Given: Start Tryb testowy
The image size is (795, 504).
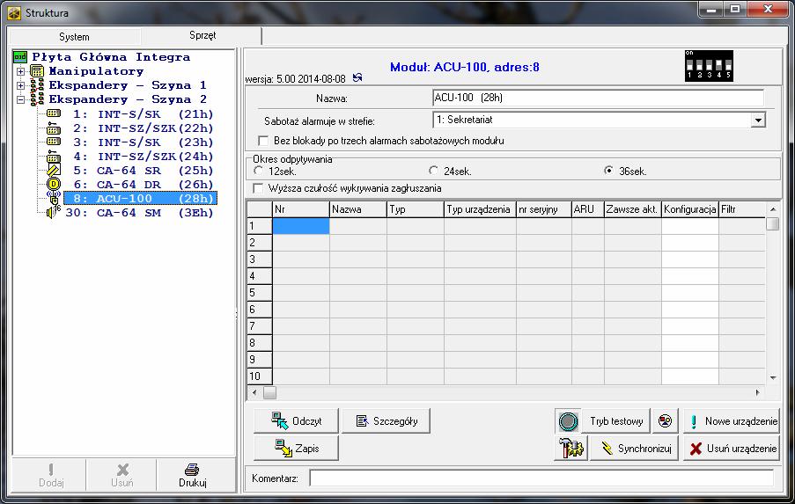Looking at the screenshot, I should tap(615, 421).
